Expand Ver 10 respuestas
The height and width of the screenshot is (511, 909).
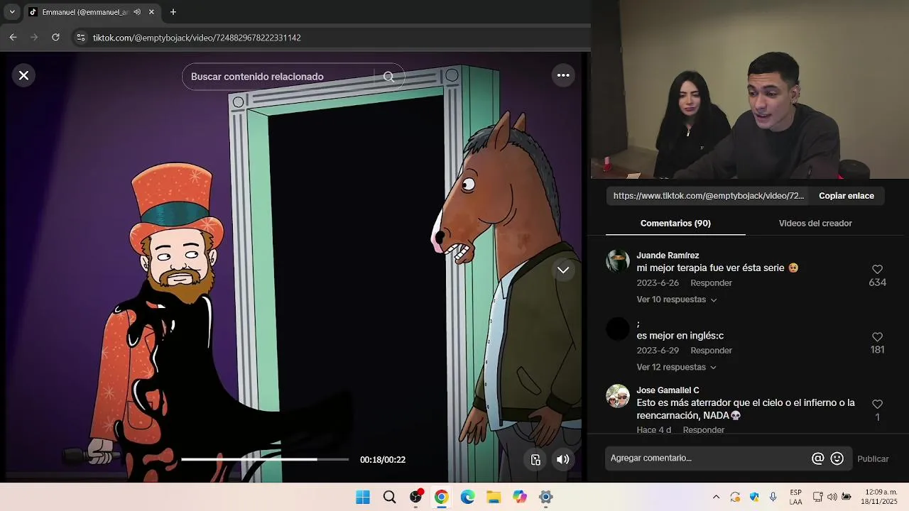[x=677, y=300]
